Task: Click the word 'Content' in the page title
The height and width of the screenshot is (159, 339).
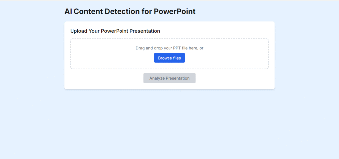Action: tap(88, 12)
